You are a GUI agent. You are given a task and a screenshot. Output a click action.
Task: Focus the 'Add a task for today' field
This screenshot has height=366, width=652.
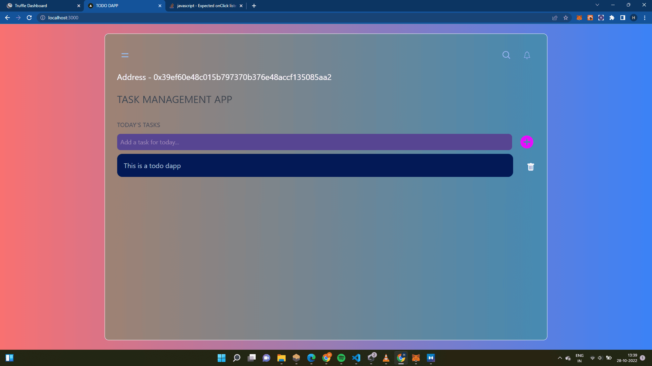[x=314, y=142]
